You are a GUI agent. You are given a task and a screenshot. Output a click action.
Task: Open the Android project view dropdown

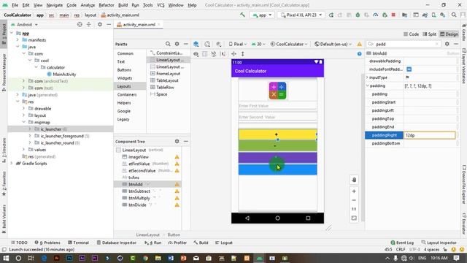[24, 24]
